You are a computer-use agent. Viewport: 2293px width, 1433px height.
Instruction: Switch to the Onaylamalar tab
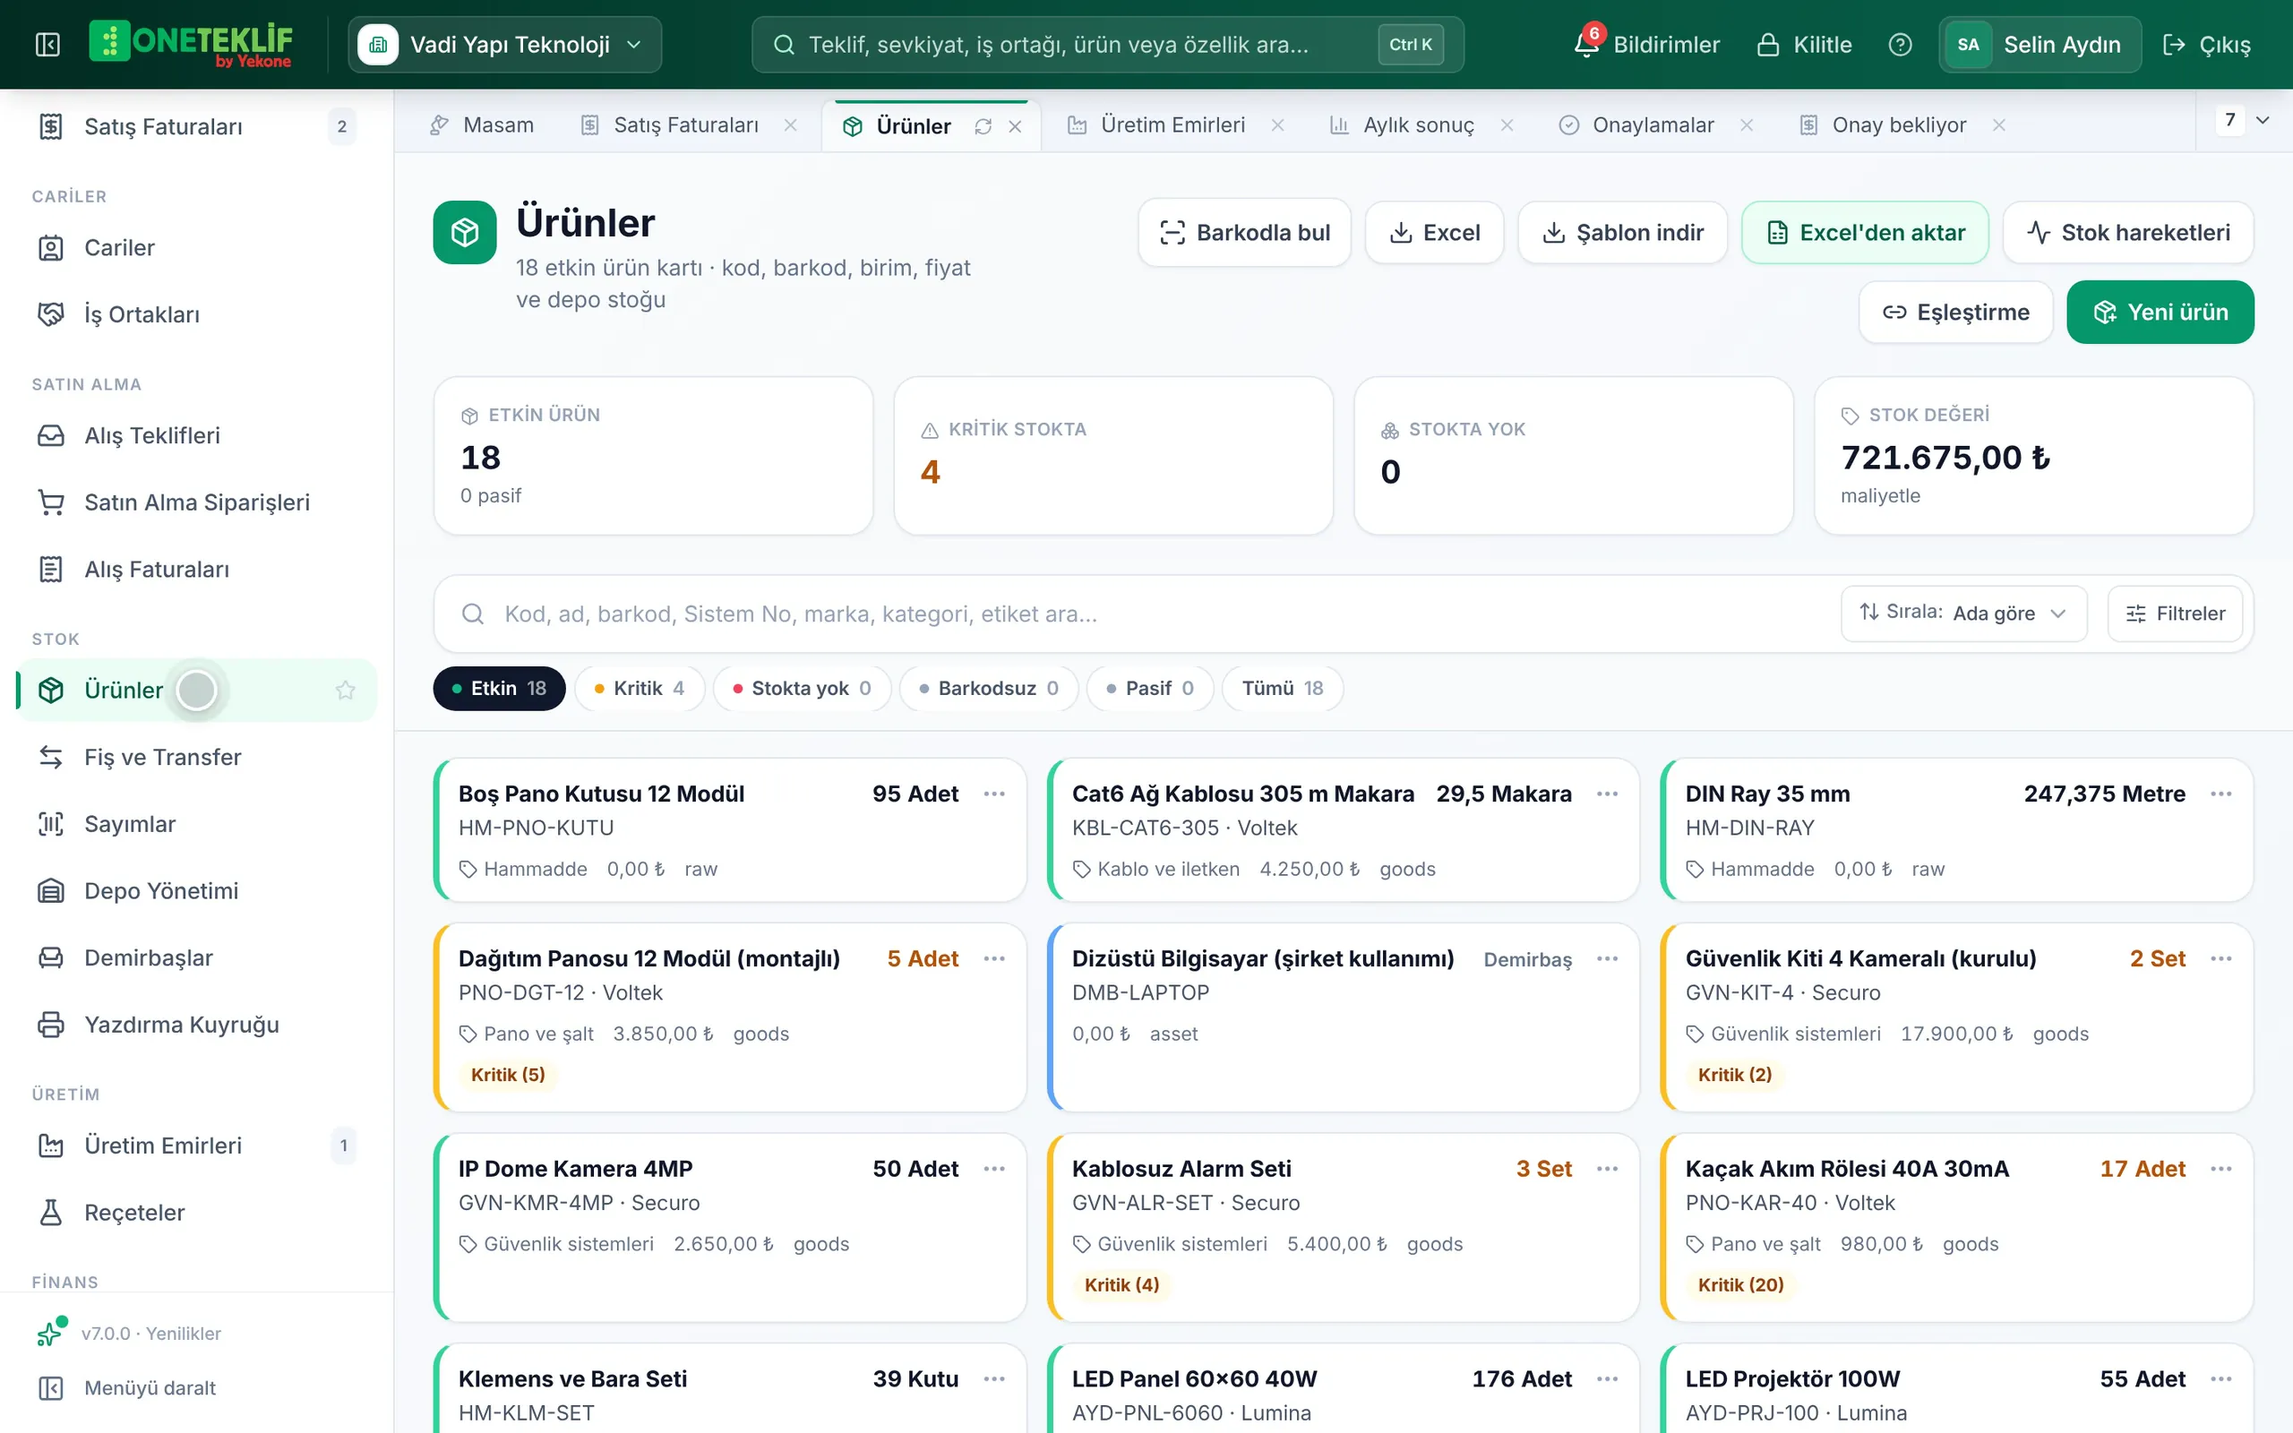point(1636,125)
